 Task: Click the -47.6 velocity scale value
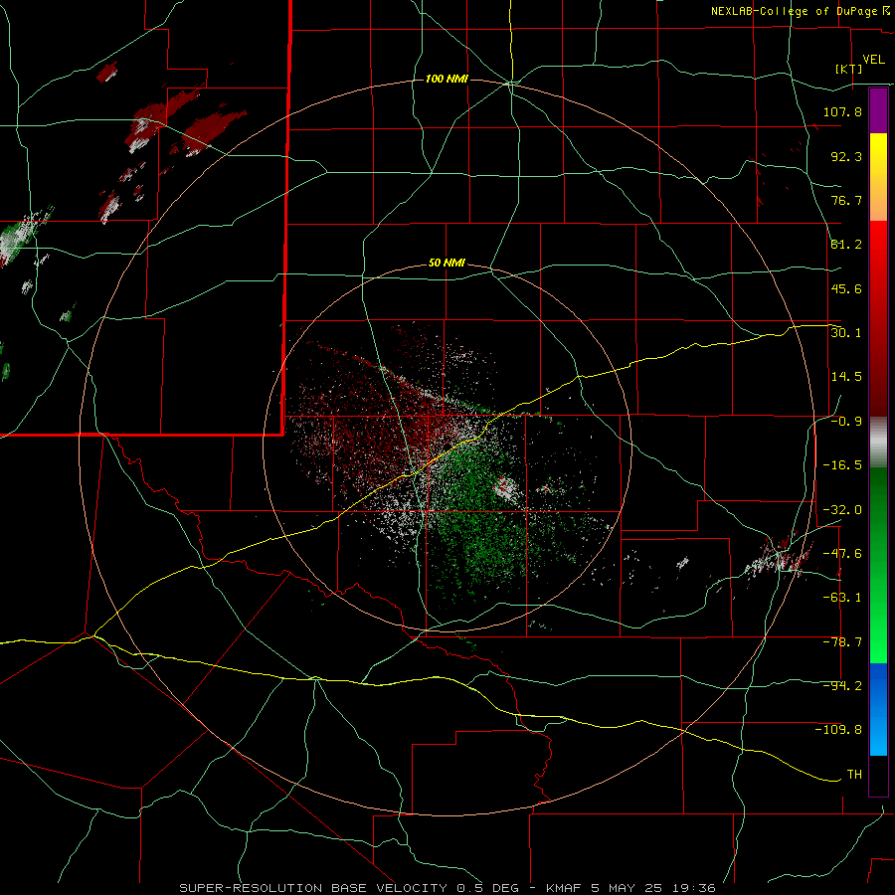pyautogui.click(x=842, y=554)
